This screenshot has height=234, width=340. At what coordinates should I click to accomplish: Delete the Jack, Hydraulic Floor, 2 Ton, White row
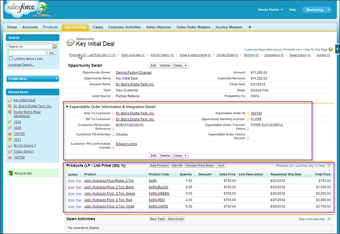(x=79, y=207)
